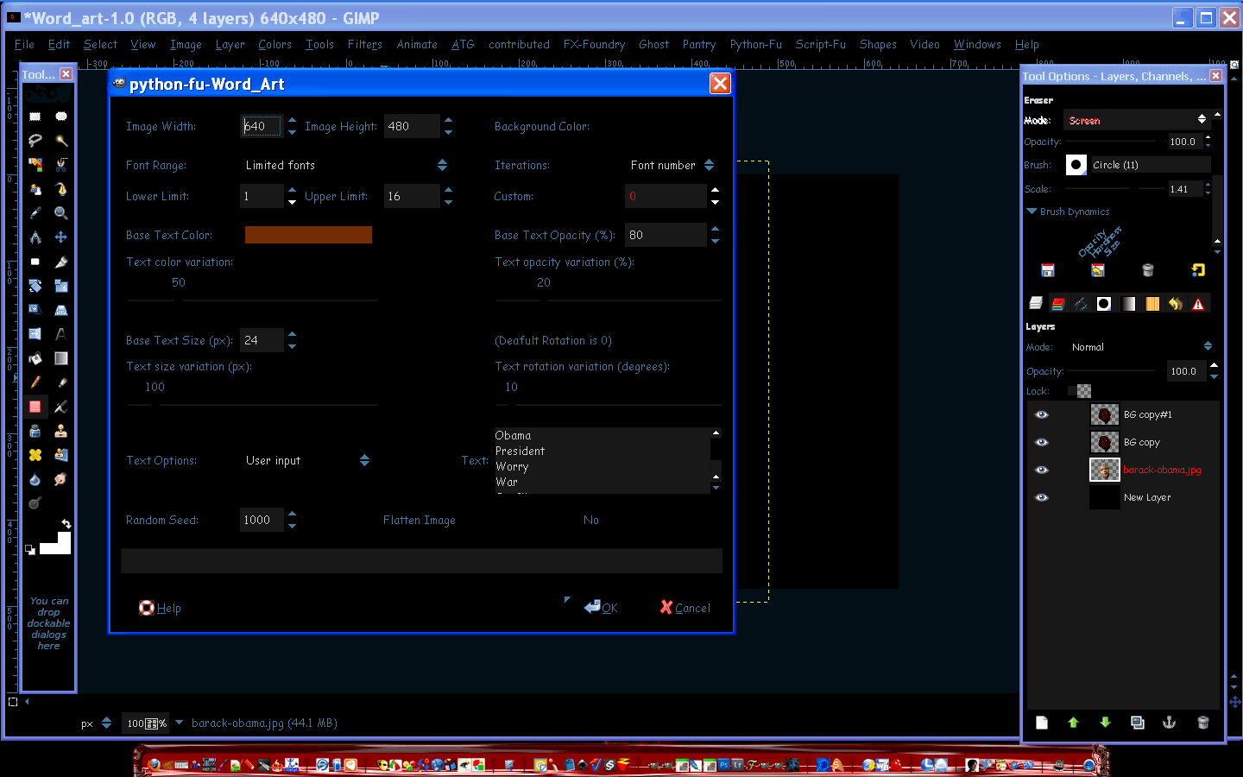1243x777 pixels.
Task: Choose the Heal tool
Action: [x=35, y=454]
